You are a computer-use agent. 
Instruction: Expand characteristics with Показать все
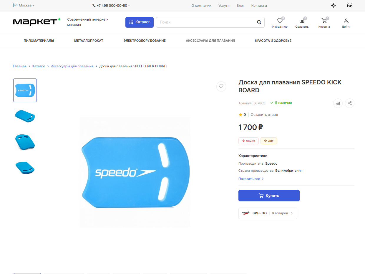[x=251, y=179]
